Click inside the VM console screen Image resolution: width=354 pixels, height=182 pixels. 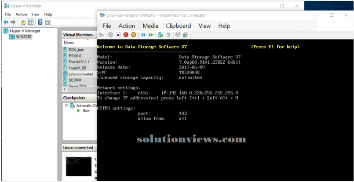(x=225, y=110)
